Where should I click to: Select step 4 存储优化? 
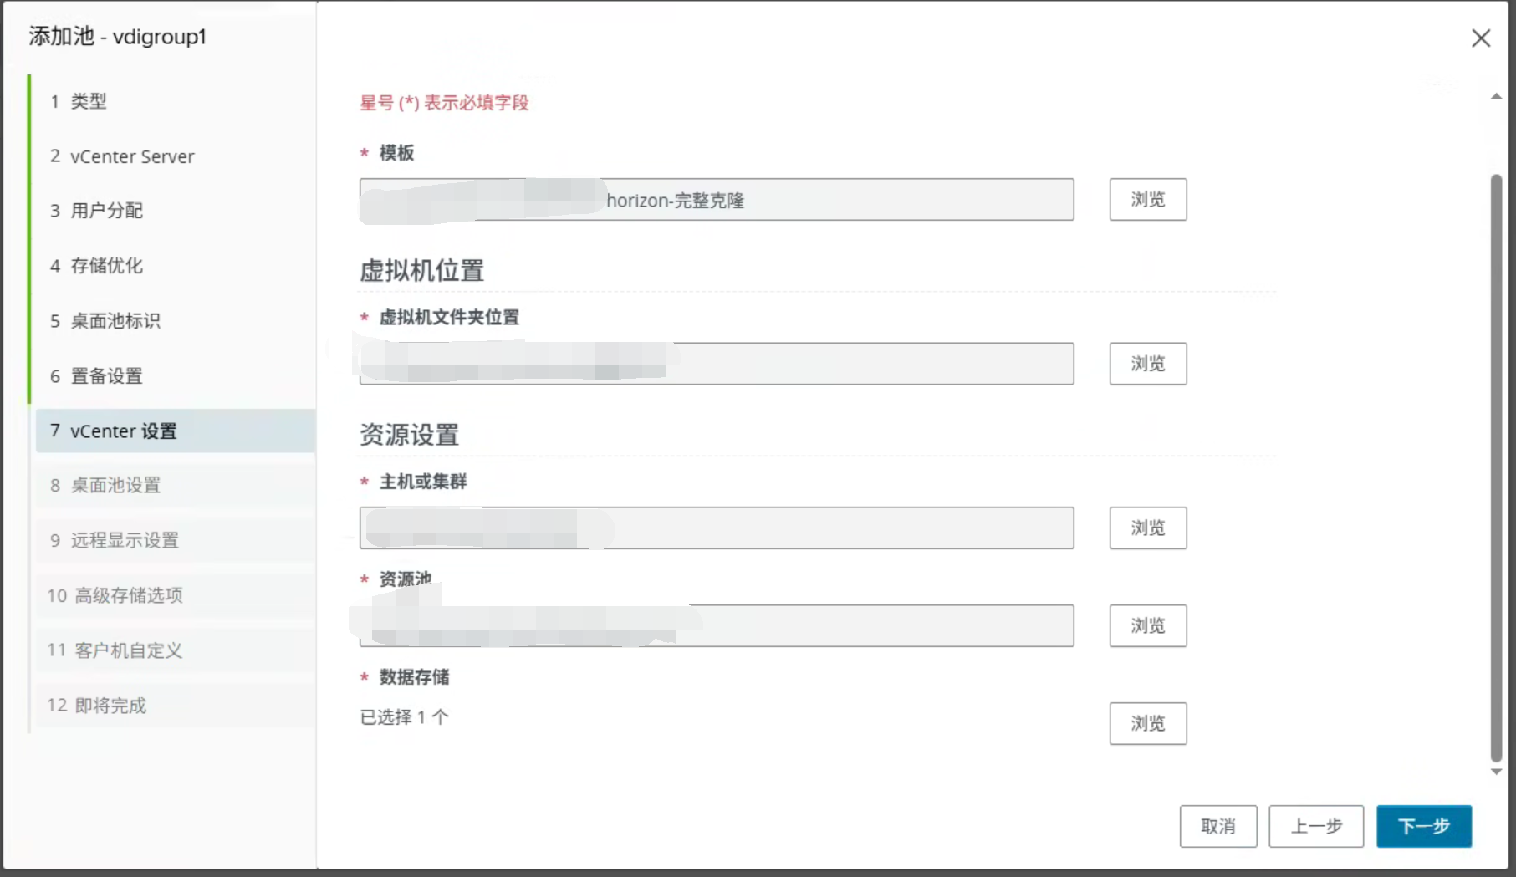(176, 266)
